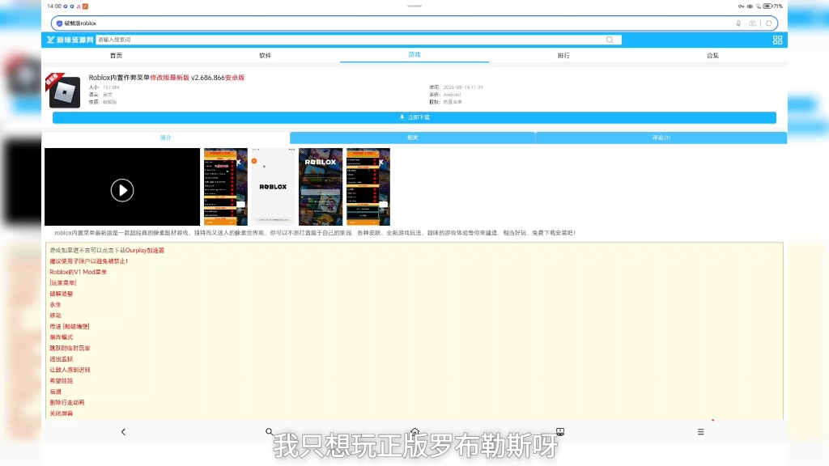Tap the 建议使用子账户 warning line
The width and height of the screenshot is (829, 466).
(x=88, y=261)
